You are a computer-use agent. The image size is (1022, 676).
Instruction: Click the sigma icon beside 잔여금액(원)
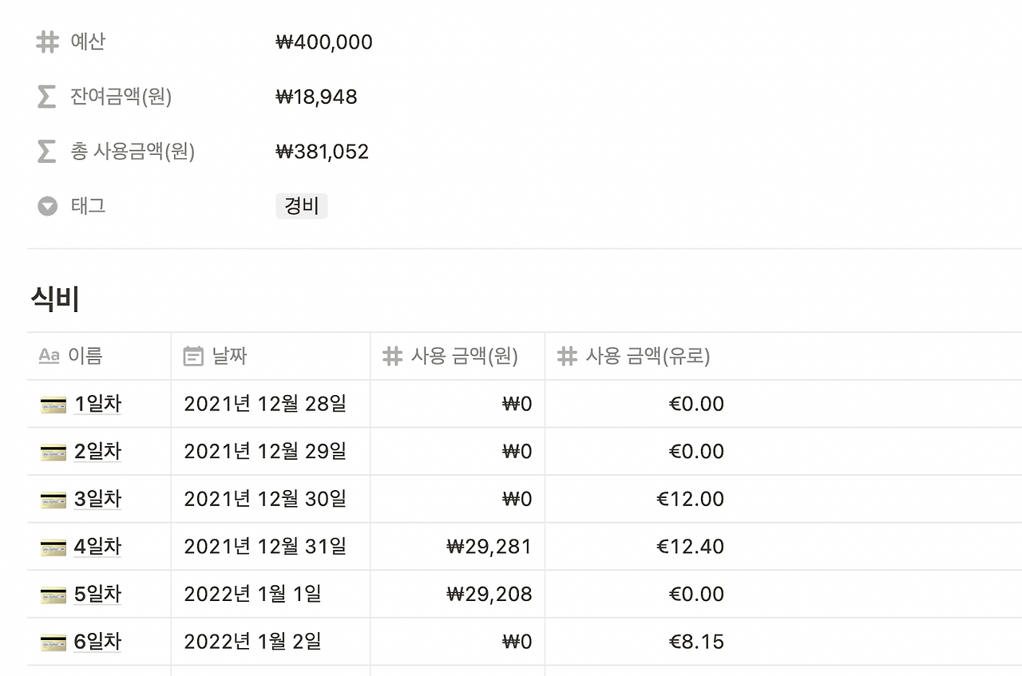point(47,97)
